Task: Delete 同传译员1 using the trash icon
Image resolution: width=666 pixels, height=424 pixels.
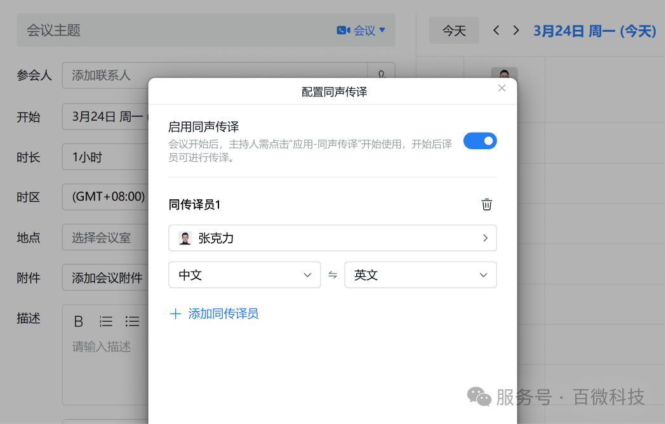Action: click(x=486, y=204)
